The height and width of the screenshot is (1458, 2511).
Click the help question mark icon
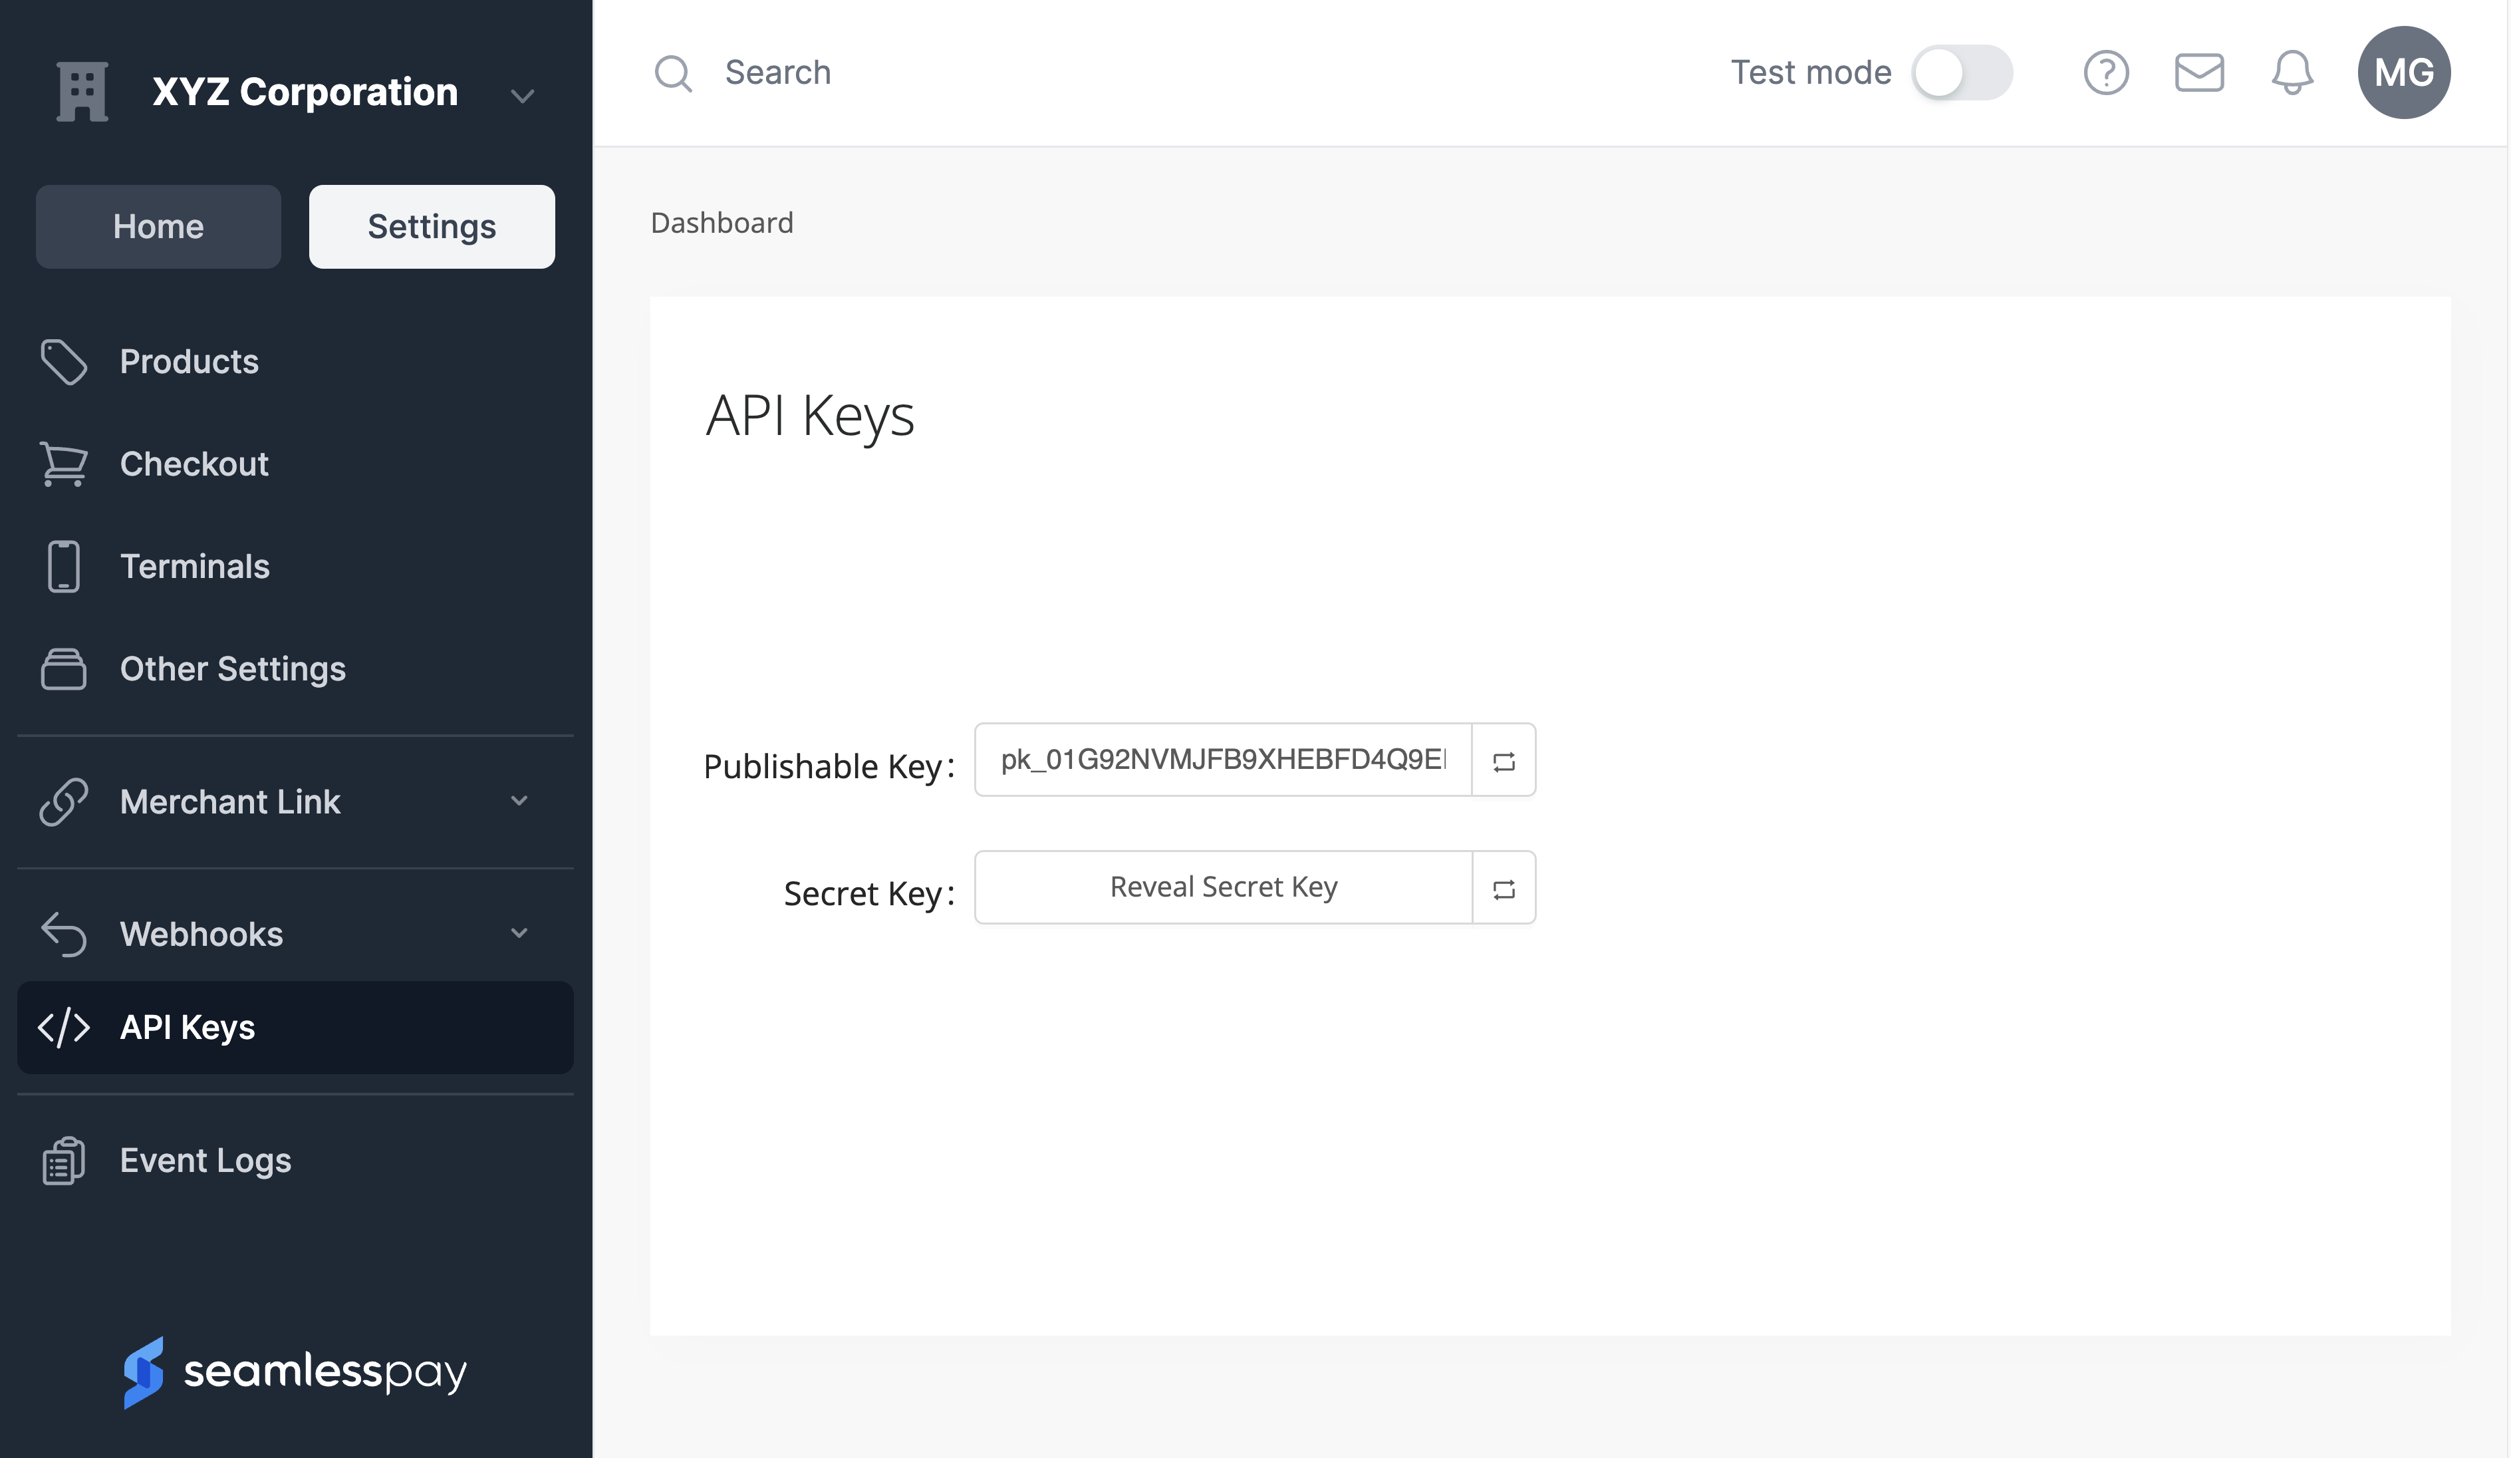(2105, 73)
